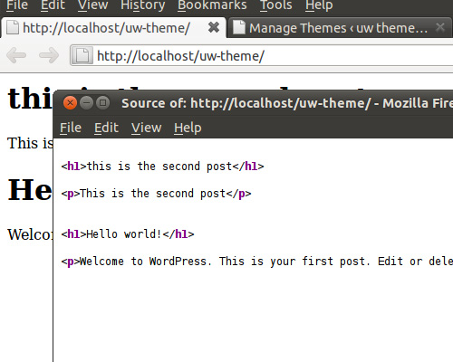Viewport: 453px width, 362px height.
Task: Minimize the Source viewer window
Action: 86,103
